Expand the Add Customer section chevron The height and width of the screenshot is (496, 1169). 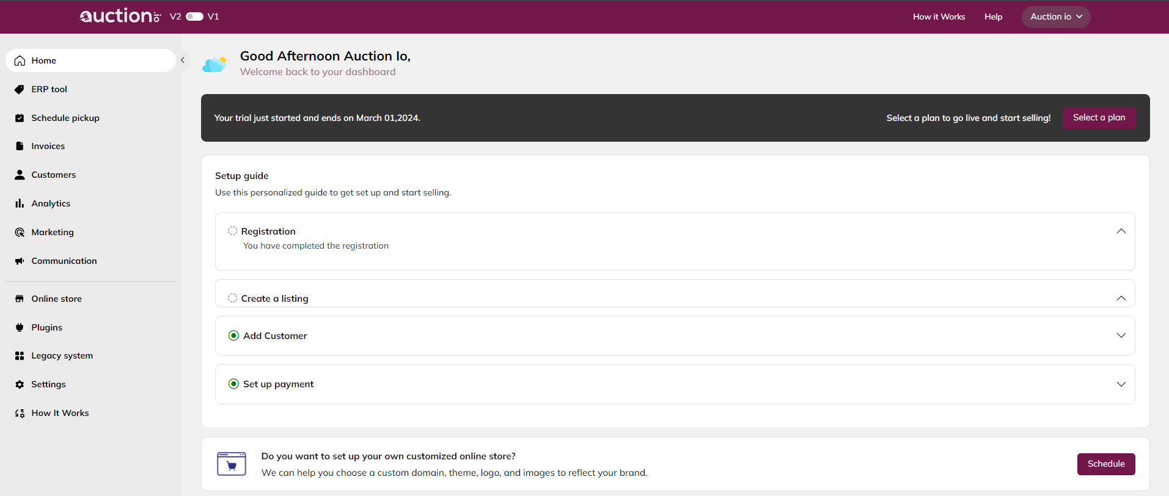[x=1121, y=335]
